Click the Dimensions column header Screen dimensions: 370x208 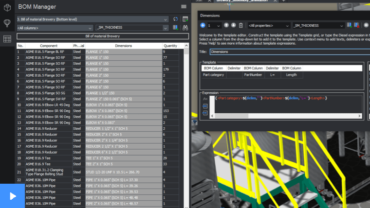[x=123, y=46]
